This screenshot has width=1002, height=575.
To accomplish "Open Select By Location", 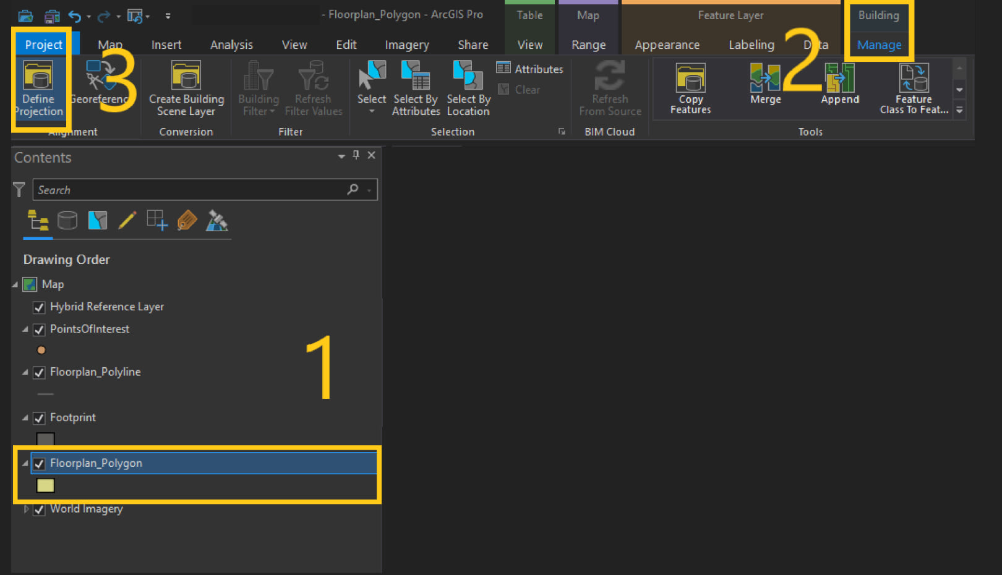I will tap(468, 88).
